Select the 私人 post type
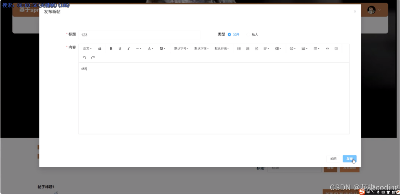This screenshot has width=400, height=195. [x=252, y=34]
